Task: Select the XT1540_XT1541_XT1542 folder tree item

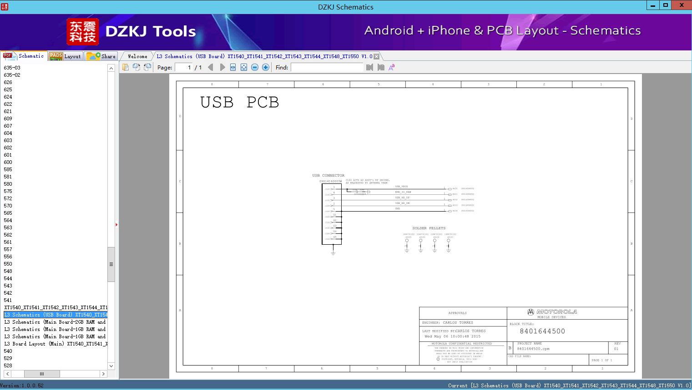Action: click(x=56, y=307)
